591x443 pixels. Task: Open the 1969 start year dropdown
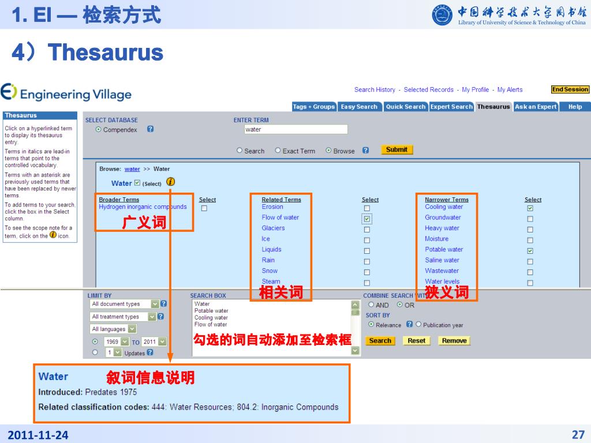(x=117, y=341)
